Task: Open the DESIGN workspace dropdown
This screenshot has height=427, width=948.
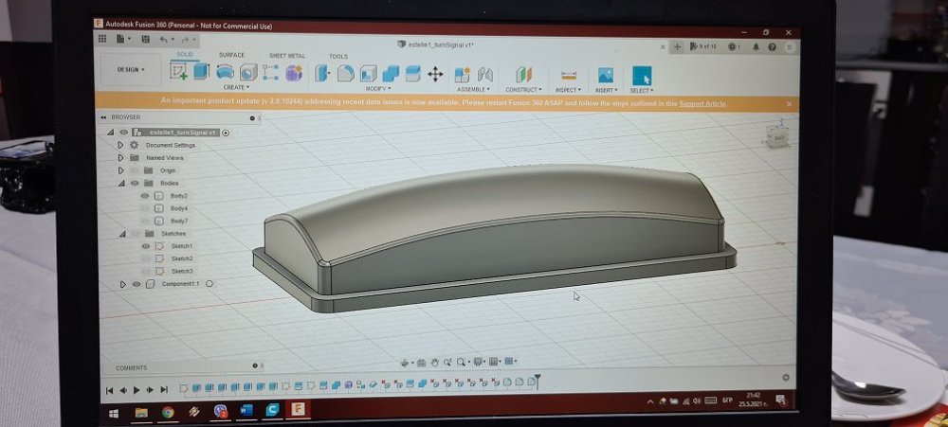Action: tap(132, 70)
